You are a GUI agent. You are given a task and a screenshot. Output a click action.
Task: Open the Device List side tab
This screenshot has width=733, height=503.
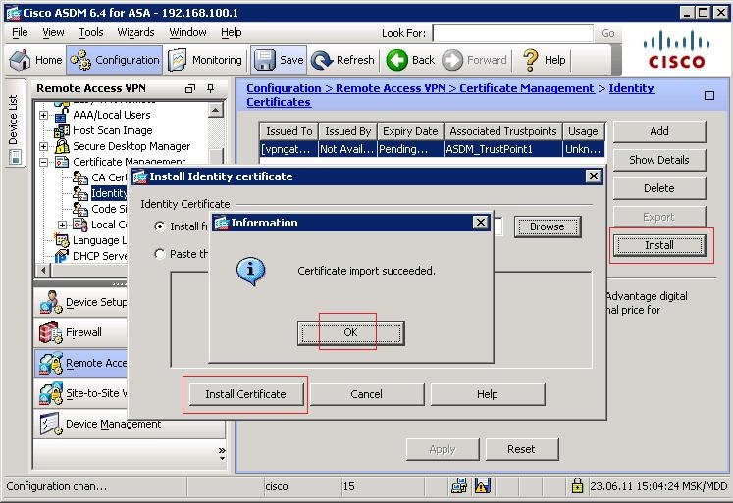(x=14, y=124)
